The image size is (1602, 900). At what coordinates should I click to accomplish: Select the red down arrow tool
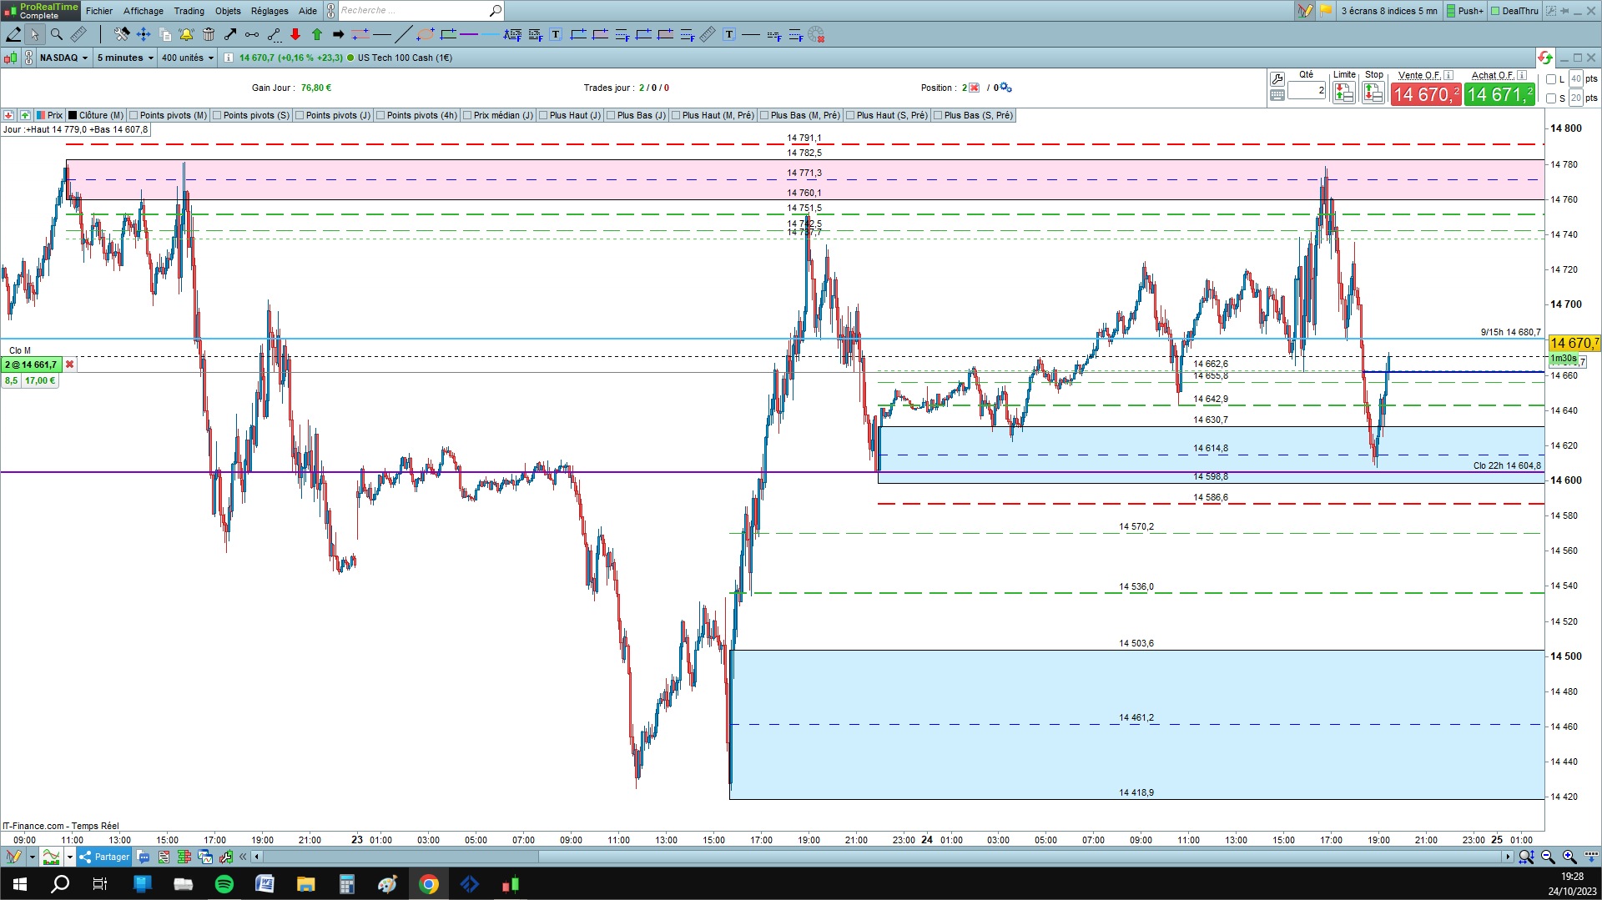coord(295,34)
